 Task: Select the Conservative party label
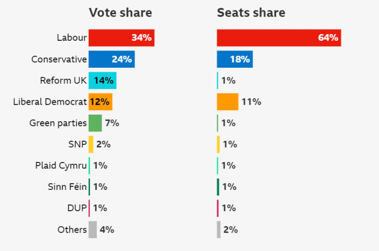pyautogui.click(x=59, y=59)
